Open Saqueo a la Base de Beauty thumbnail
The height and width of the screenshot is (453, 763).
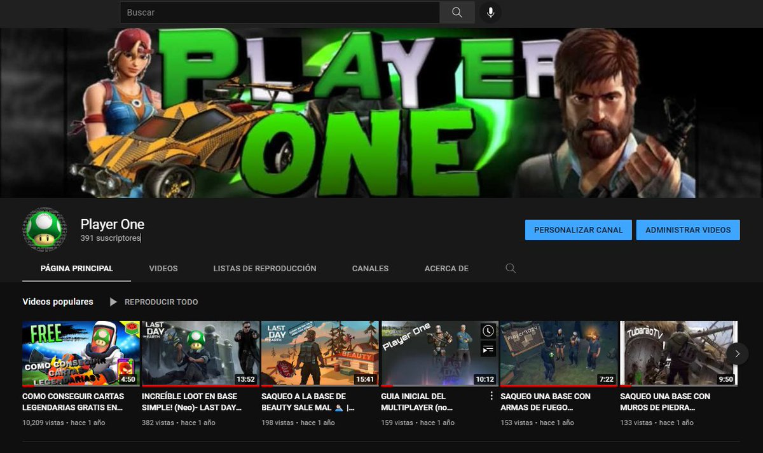pos(320,354)
